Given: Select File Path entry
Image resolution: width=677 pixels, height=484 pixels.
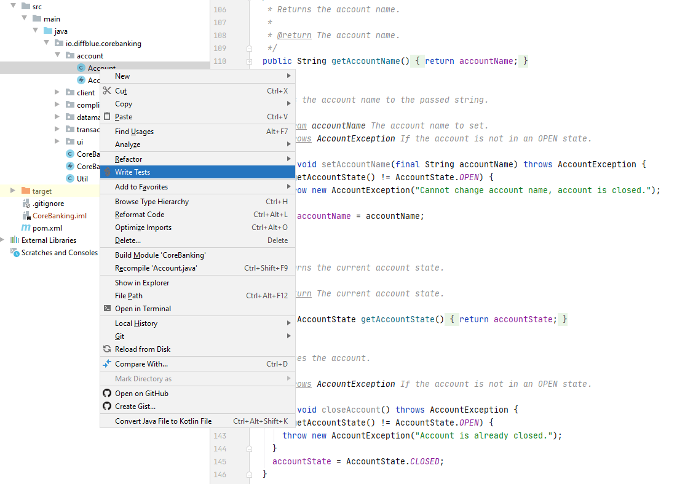Looking at the screenshot, I should [198, 295].
